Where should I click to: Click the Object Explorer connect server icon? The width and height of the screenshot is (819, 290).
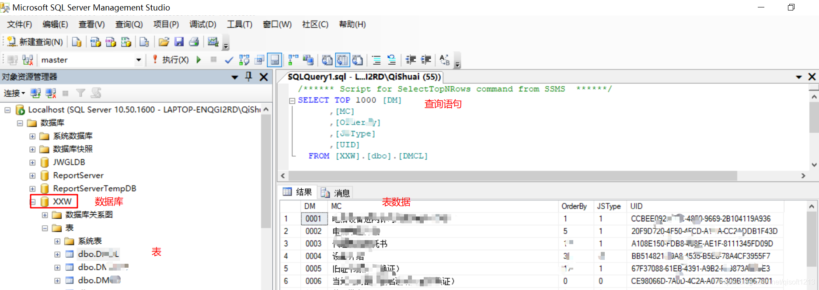[x=35, y=93]
